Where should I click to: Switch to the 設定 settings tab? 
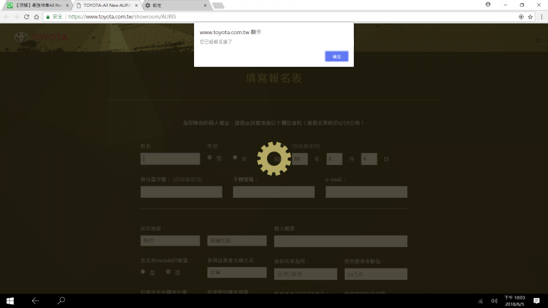pyautogui.click(x=175, y=5)
